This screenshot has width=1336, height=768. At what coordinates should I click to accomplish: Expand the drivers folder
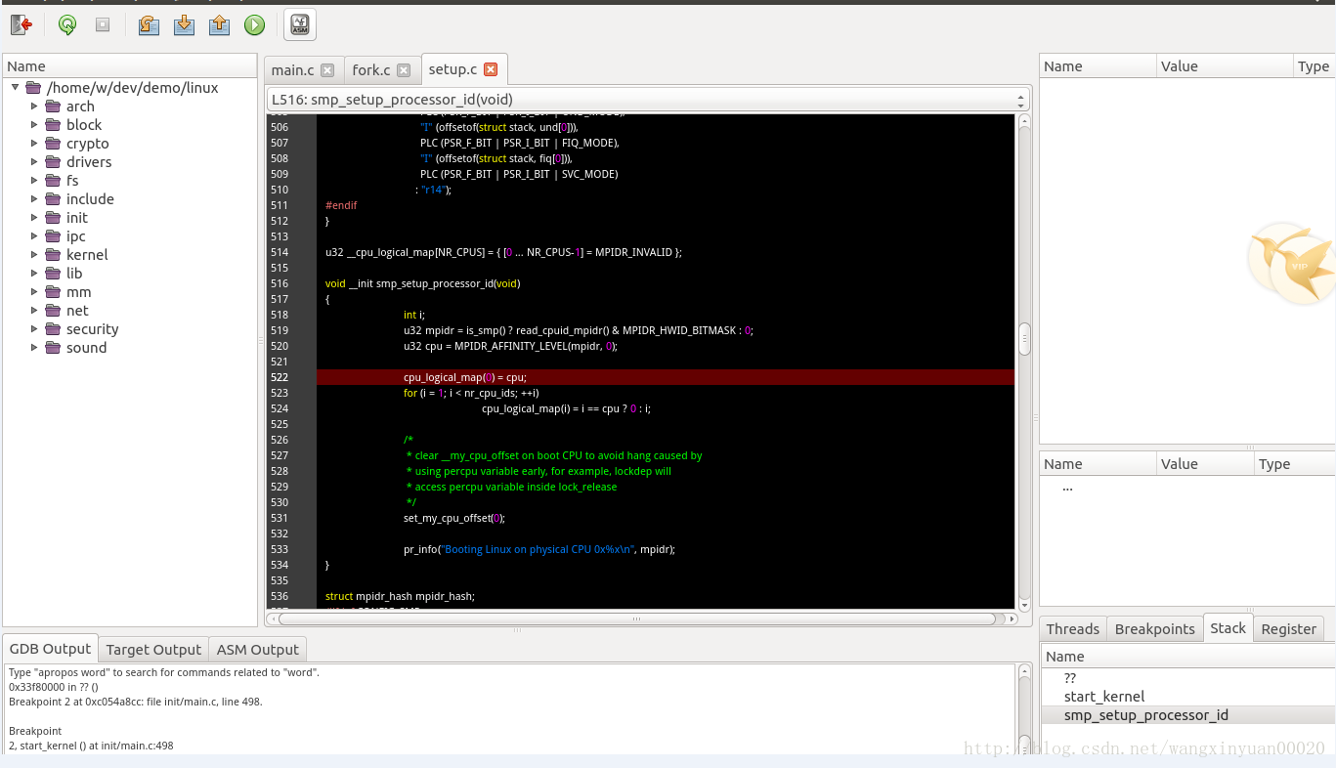34,162
